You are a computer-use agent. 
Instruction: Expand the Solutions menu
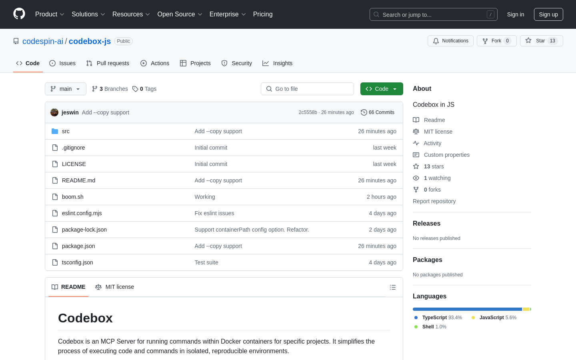pos(88,14)
